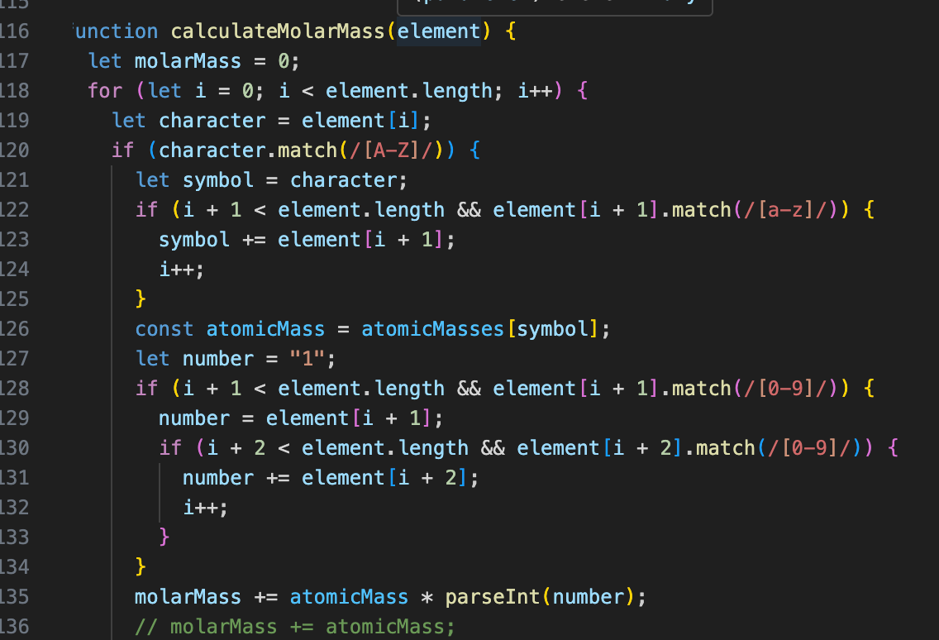Screen dimensions: 939x640
Task: Click line number 128 in the gutter
Action: coord(17,388)
